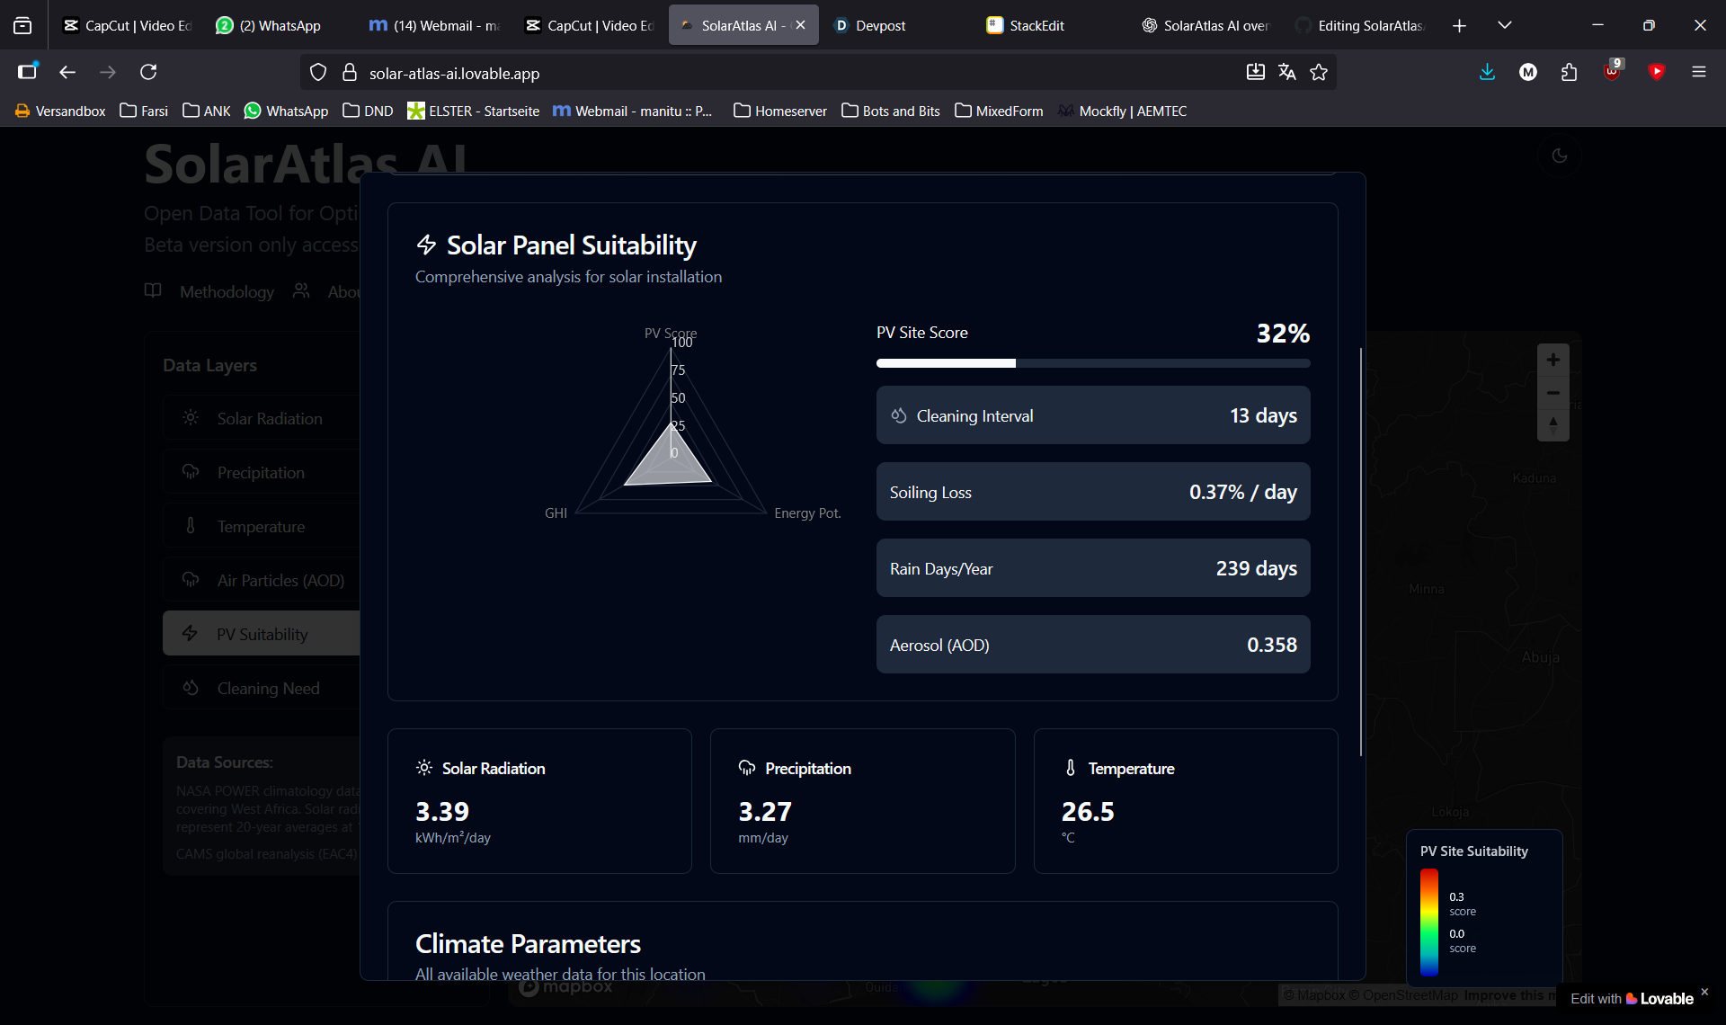Screen dimensions: 1726x1025
Task: Bookmark this page with star icon
Action: coord(1319,73)
